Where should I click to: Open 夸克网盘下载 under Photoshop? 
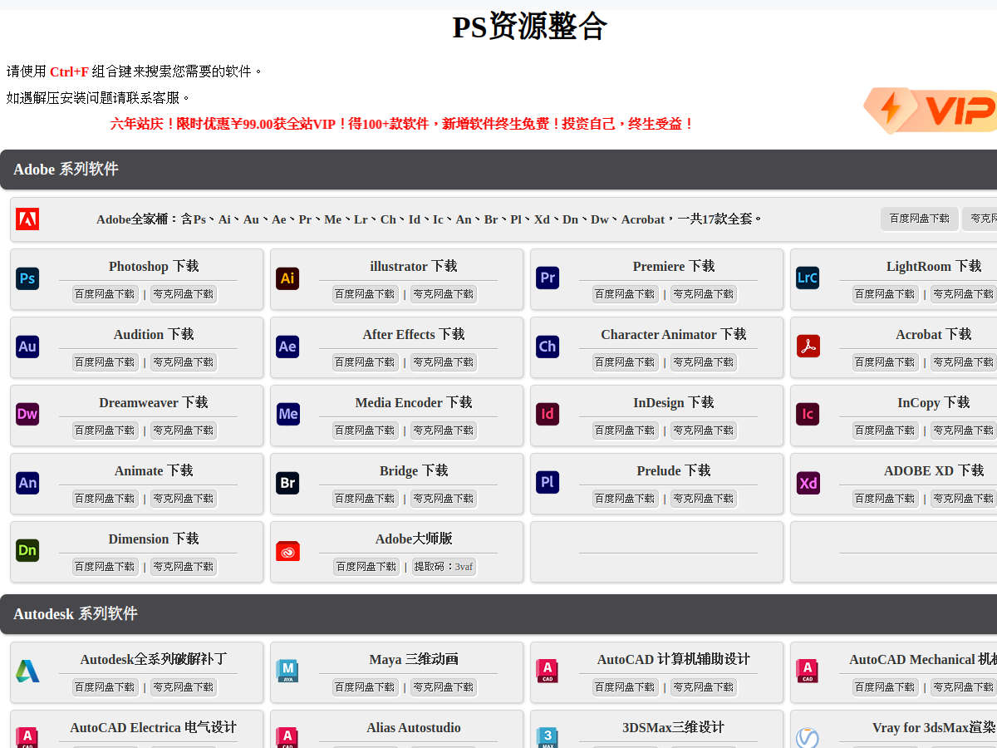(183, 294)
